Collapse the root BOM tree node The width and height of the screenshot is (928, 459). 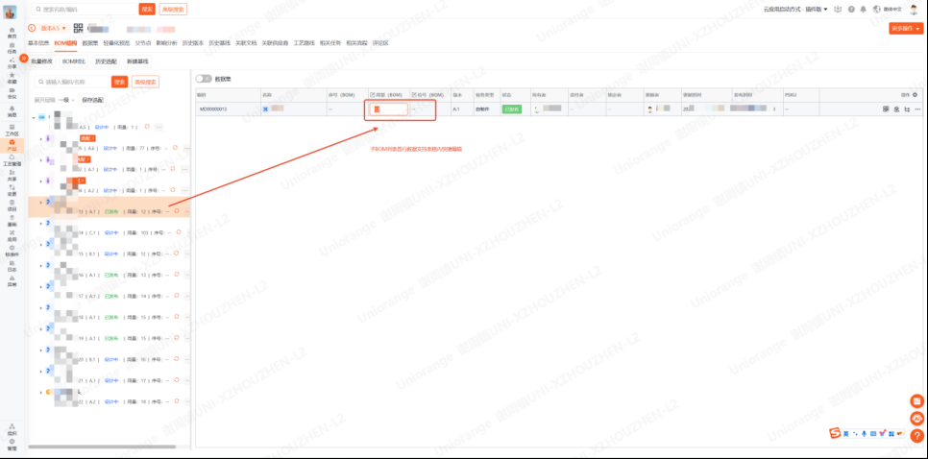pyautogui.click(x=35, y=118)
